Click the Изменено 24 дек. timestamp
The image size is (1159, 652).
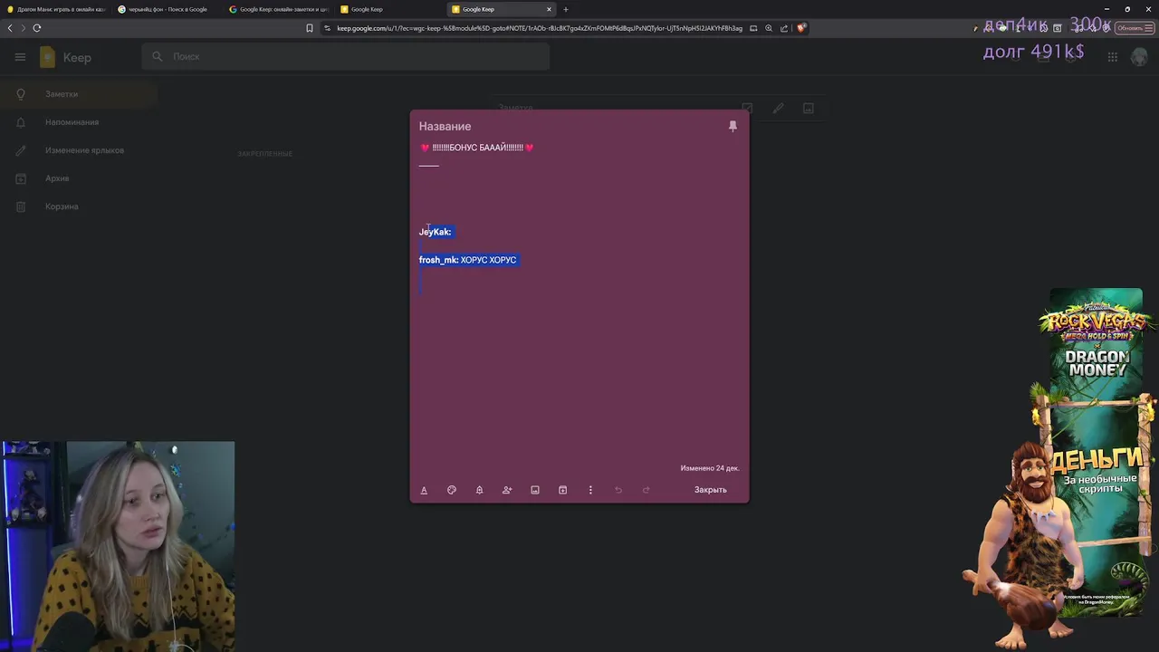710,468
